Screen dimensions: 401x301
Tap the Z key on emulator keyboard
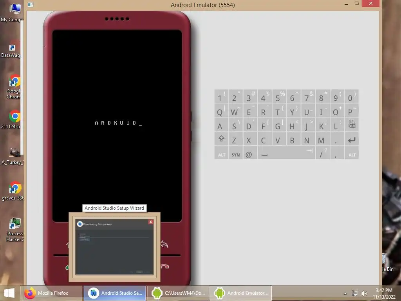click(236, 139)
